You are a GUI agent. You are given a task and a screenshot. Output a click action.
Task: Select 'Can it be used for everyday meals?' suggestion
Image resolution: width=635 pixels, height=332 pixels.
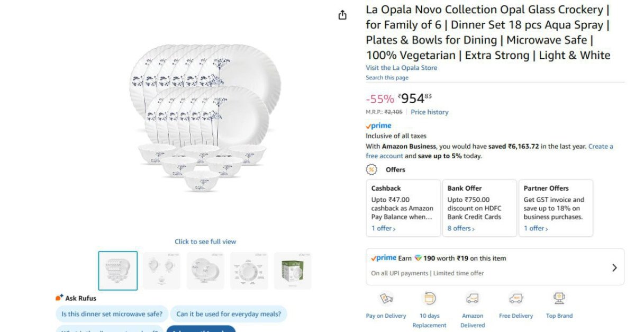tap(229, 314)
